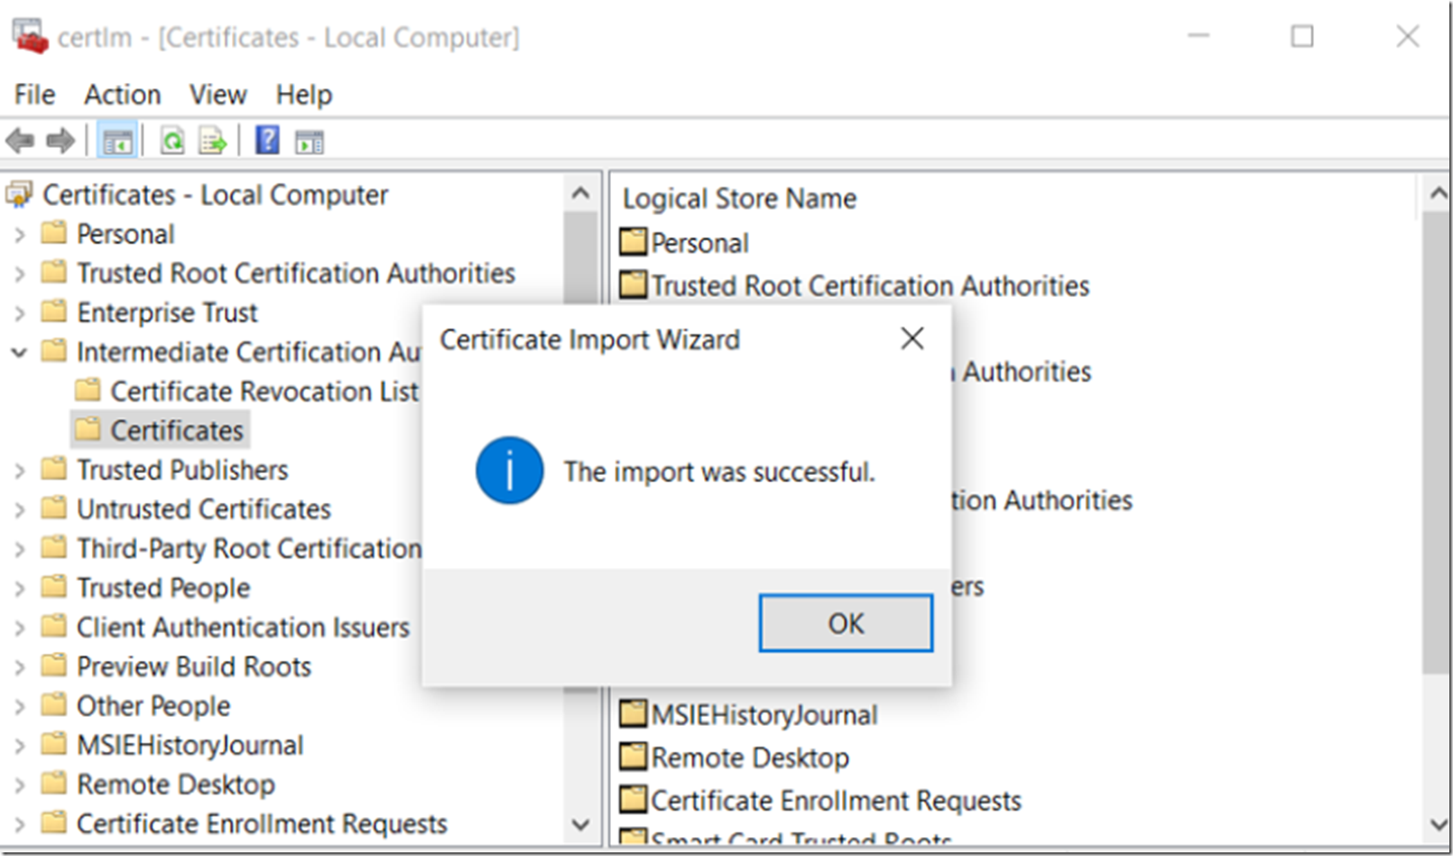
Task: Select MSIEHistoryJournal in the left tree
Action: click(190, 745)
